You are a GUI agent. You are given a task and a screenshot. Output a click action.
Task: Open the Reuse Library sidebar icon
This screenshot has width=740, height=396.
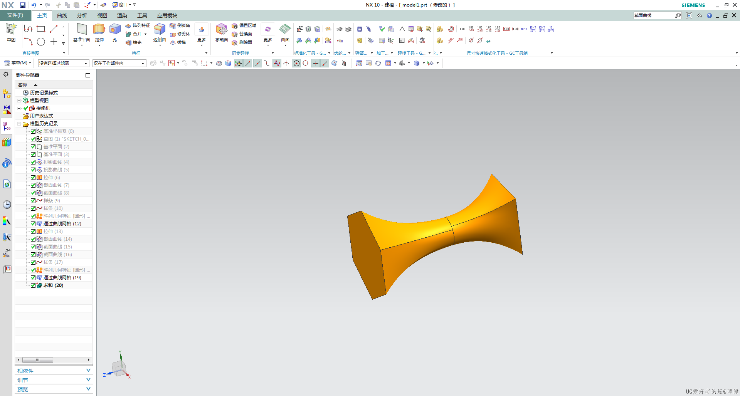point(7,143)
